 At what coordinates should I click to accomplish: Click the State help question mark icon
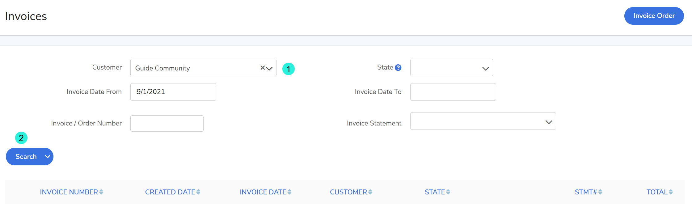click(398, 68)
